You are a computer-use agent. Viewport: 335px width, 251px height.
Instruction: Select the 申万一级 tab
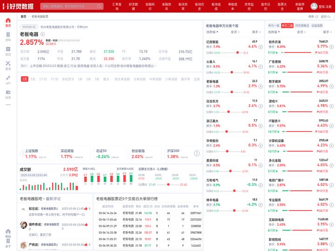point(274,26)
